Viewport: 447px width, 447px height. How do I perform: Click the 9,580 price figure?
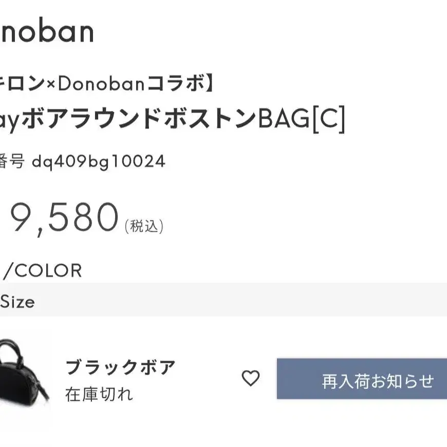[65, 218]
